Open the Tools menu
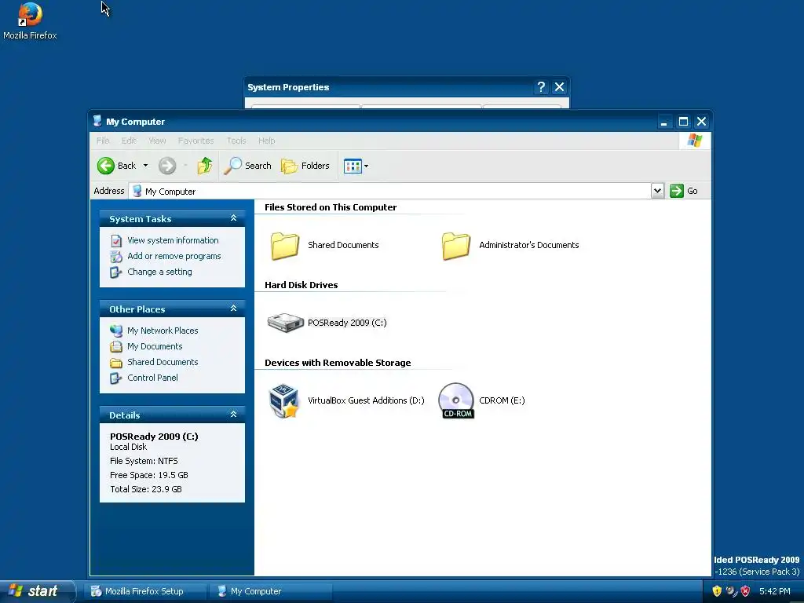The image size is (804, 603). click(x=236, y=141)
